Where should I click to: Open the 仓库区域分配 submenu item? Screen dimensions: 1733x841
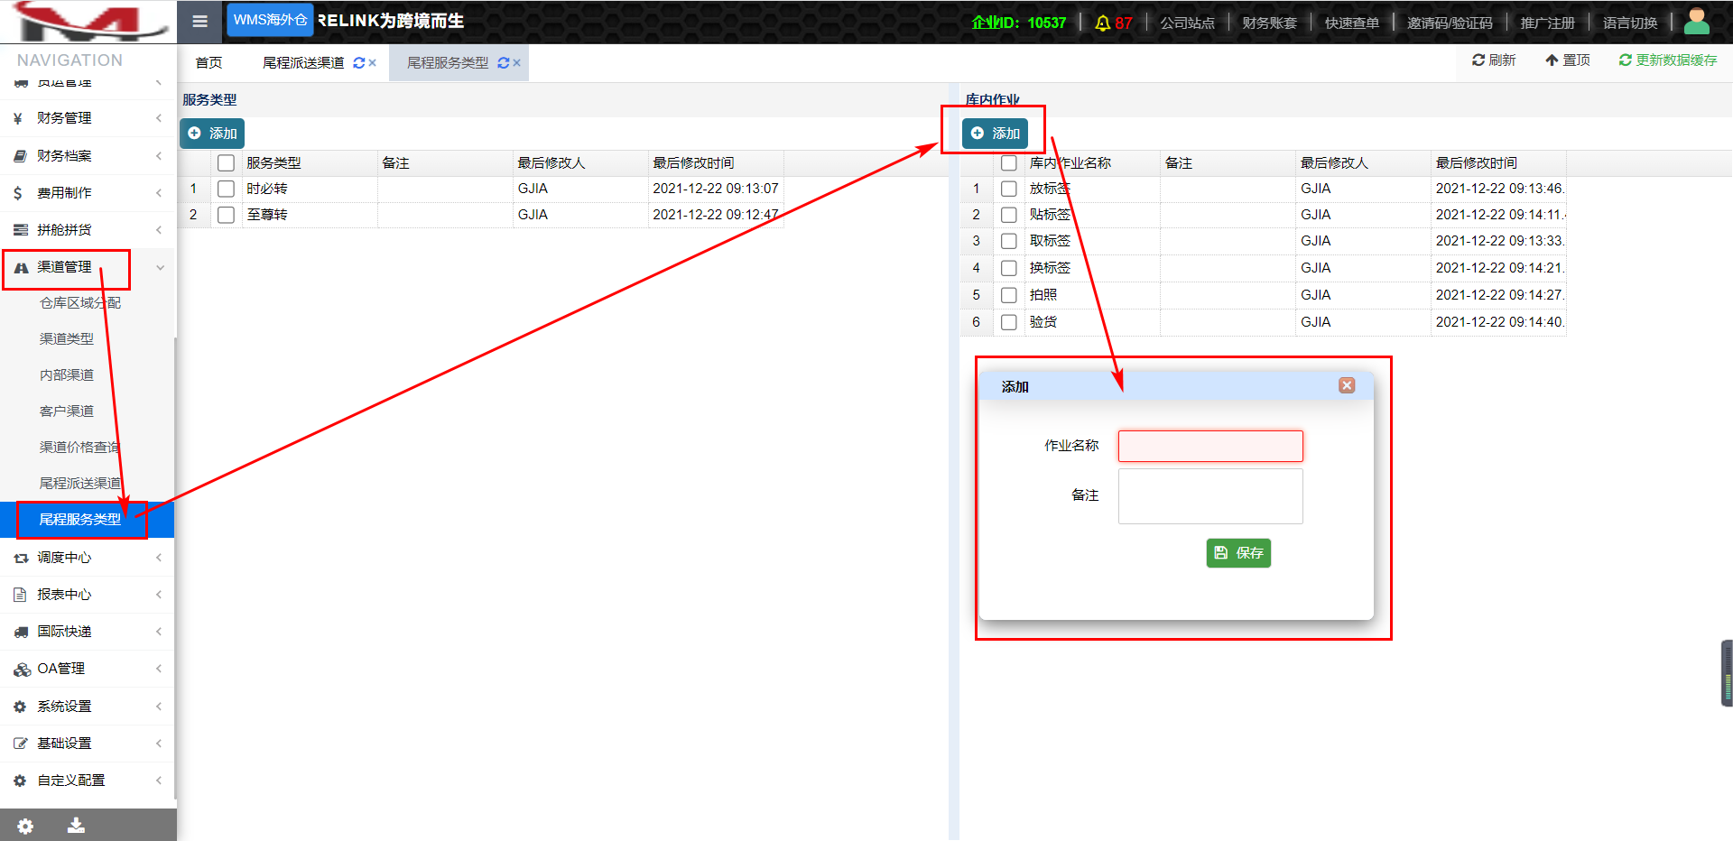pos(80,303)
